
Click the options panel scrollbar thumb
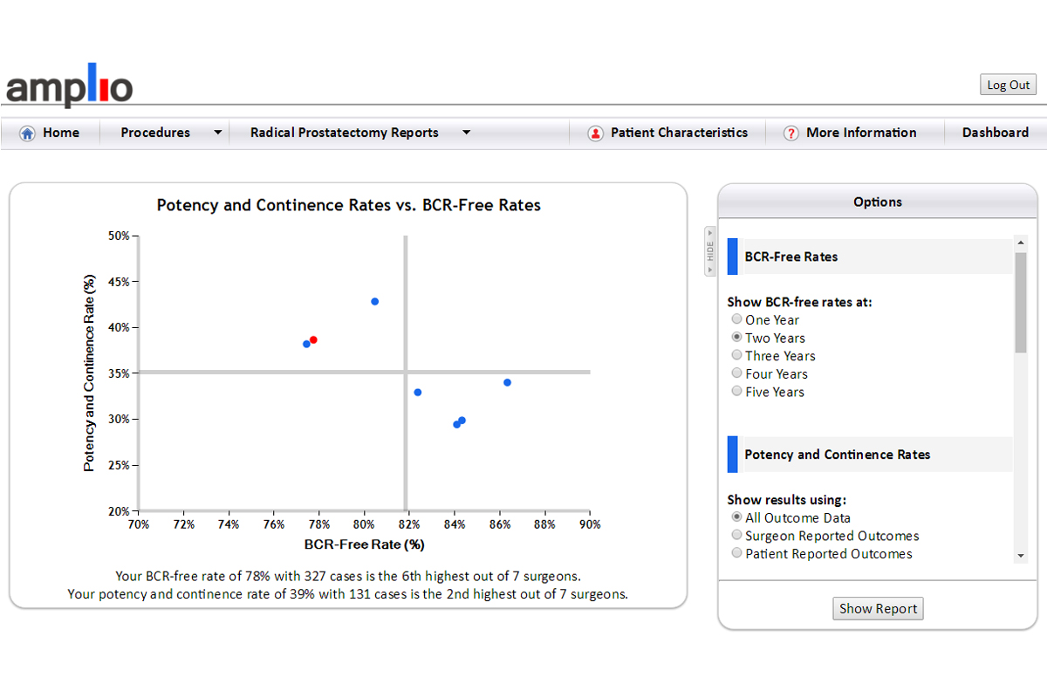coord(1021,302)
